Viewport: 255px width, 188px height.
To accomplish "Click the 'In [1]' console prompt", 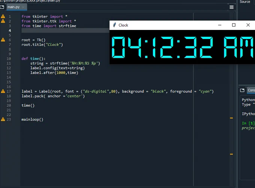I will 248,123.
